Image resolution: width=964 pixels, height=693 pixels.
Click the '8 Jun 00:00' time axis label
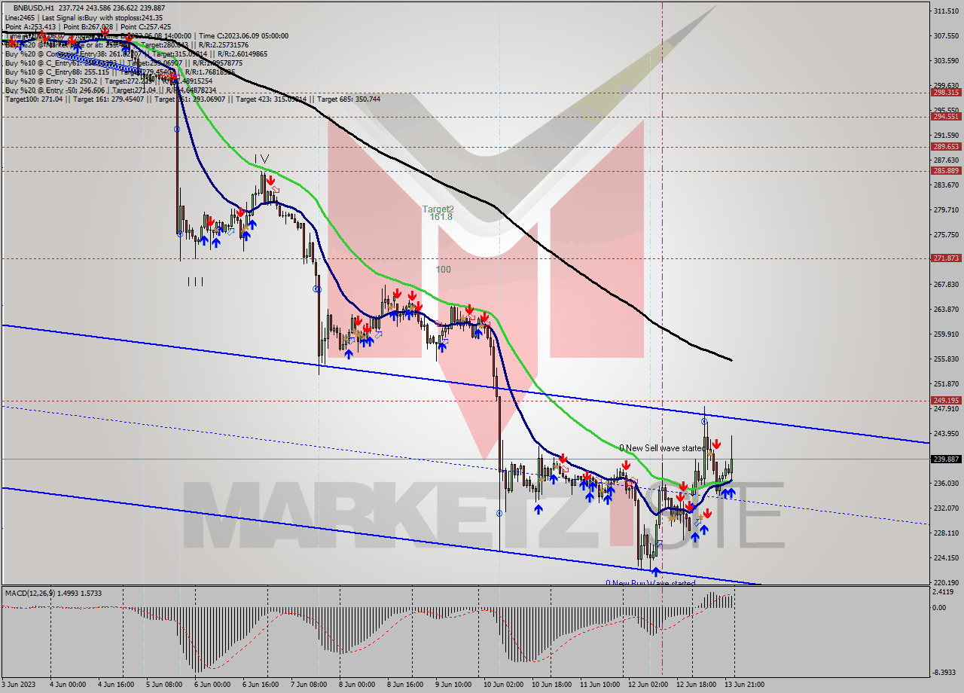pos(357,685)
